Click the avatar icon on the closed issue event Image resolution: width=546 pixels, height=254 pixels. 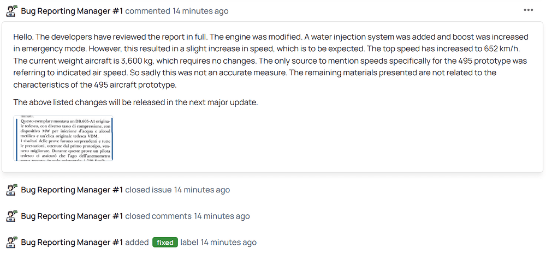tap(11, 190)
